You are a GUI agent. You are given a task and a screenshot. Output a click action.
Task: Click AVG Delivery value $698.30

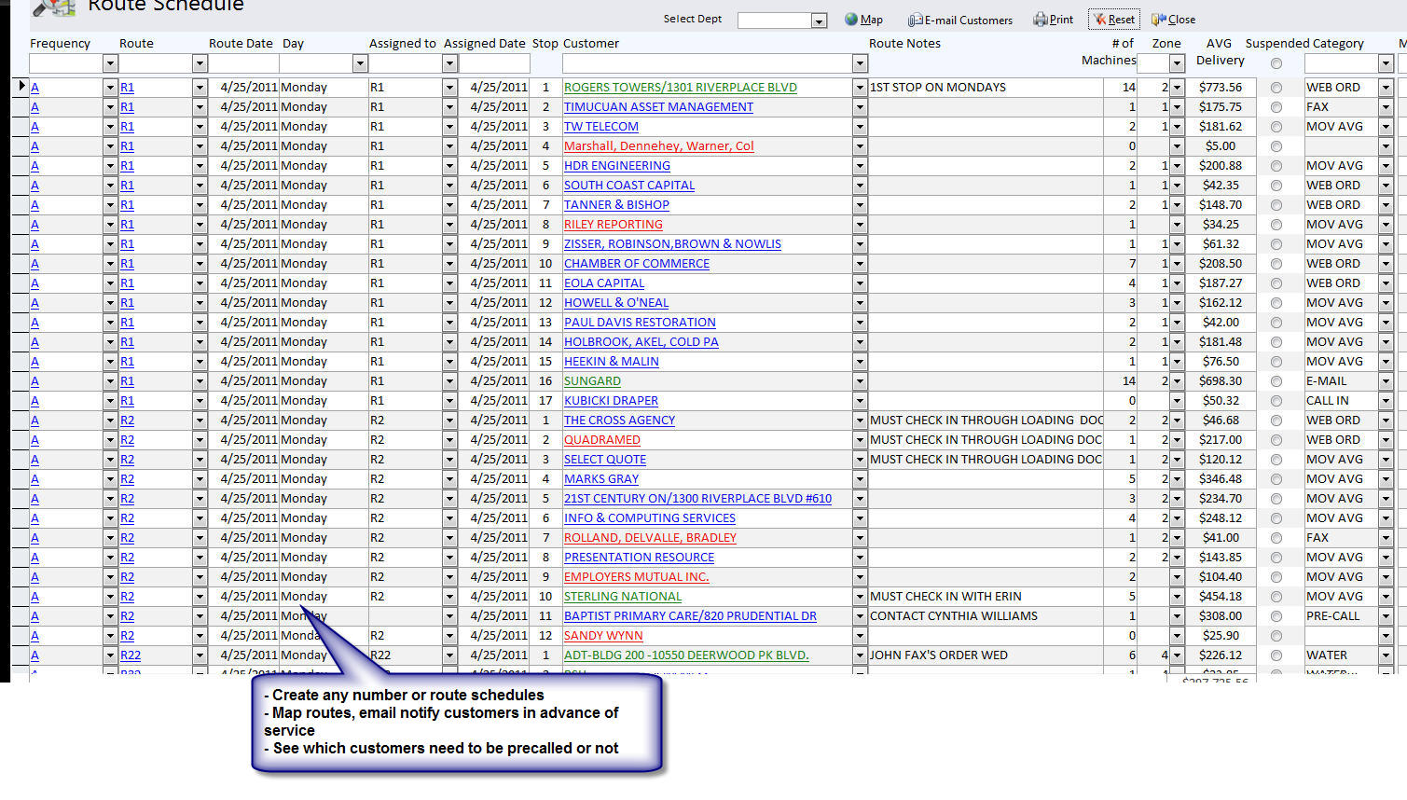point(1221,381)
